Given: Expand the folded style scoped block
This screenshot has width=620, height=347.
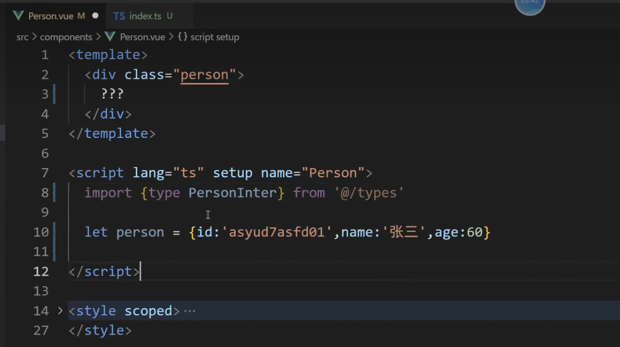Looking at the screenshot, I should click(60, 311).
